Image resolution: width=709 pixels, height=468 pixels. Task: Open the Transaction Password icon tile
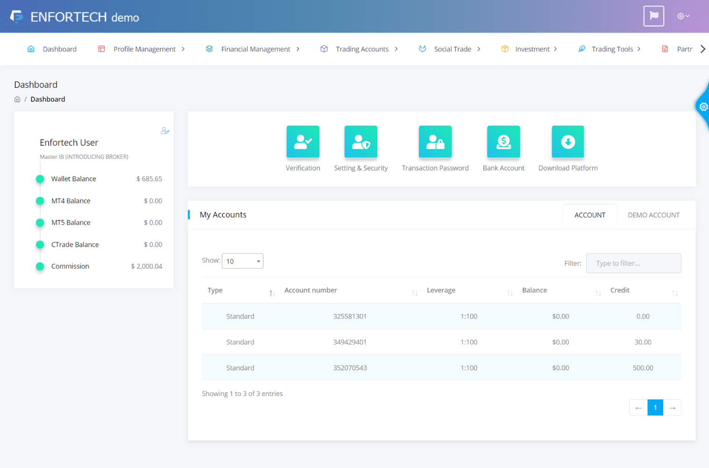pyautogui.click(x=435, y=142)
